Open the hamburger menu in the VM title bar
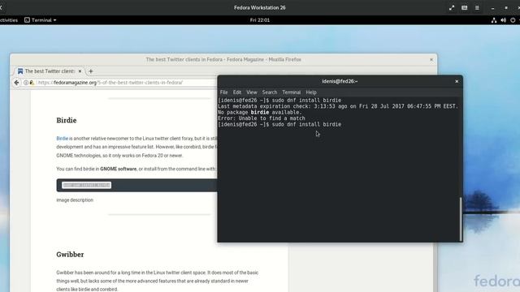Image resolution: width=520 pixels, height=292 pixels. coord(477,7)
